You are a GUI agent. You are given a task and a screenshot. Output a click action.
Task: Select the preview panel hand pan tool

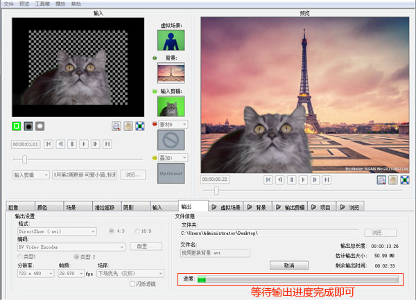(393, 180)
